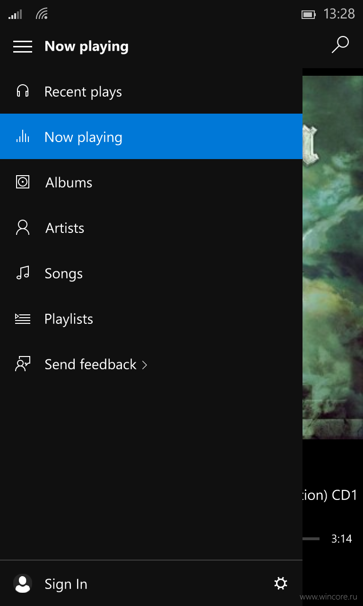
Task: Open Recent plays menu entry
Action: coord(151,91)
